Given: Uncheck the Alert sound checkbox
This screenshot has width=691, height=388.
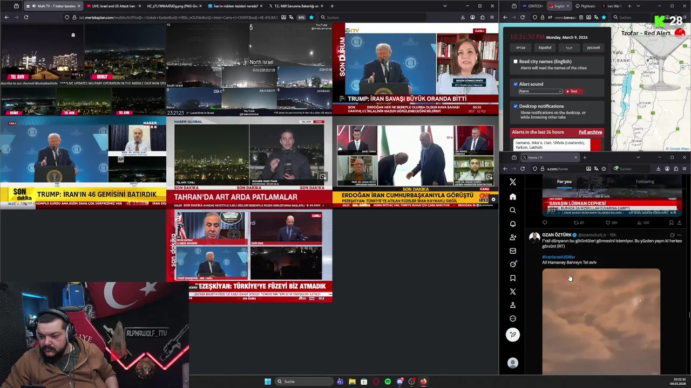Looking at the screenshot, I should tap(516, 84).
